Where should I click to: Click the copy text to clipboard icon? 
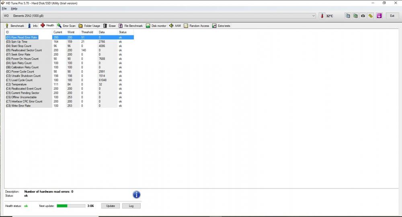point(348,16)
